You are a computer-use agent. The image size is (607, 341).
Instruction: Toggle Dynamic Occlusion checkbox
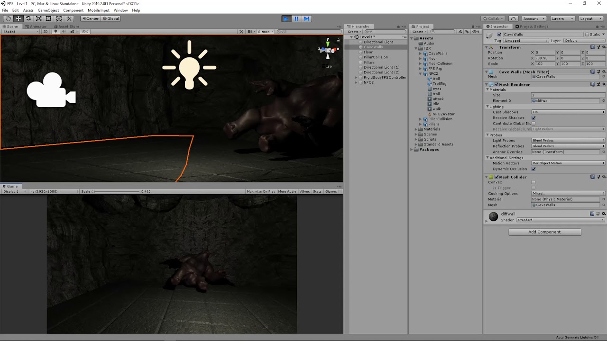coord(533,169)
